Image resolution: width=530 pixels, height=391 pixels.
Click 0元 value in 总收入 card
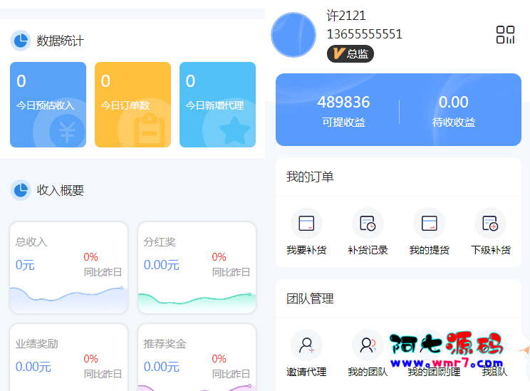[25, 265]
